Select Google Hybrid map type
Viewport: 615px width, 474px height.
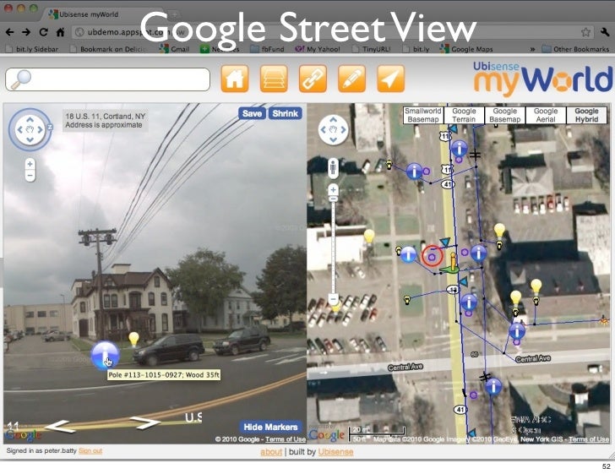coord(587,116)
